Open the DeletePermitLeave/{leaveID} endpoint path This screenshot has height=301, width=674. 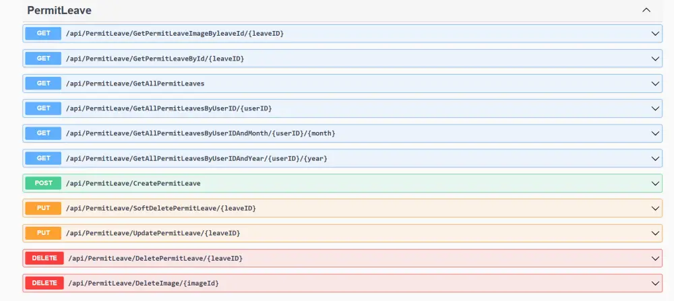click(x=156, y=259)
